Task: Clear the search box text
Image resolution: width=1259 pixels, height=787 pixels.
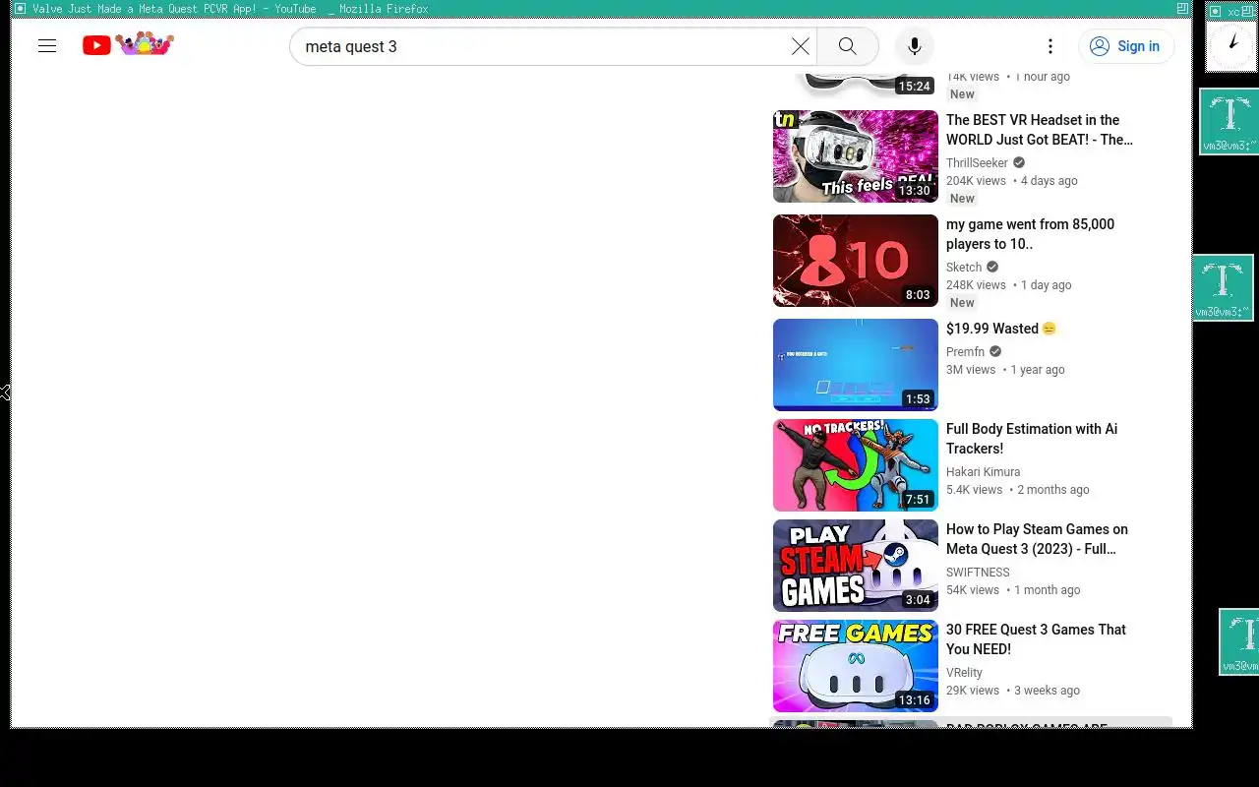Action: click(x=801, y=46)
